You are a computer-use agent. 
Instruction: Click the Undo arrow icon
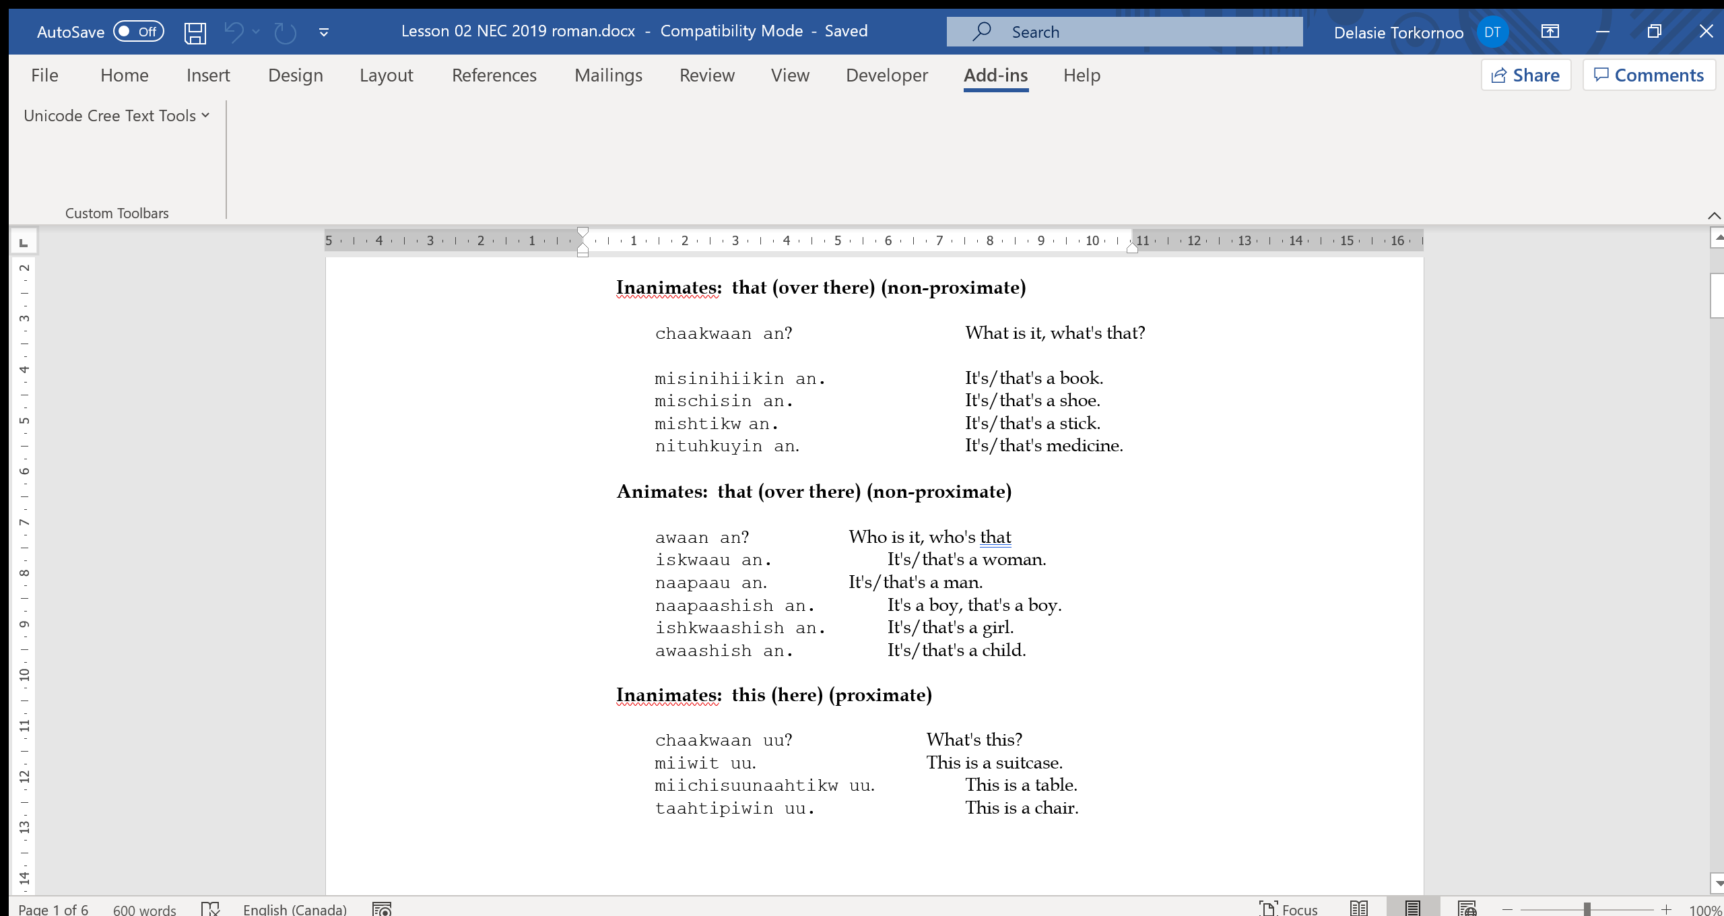coord(234,32)
